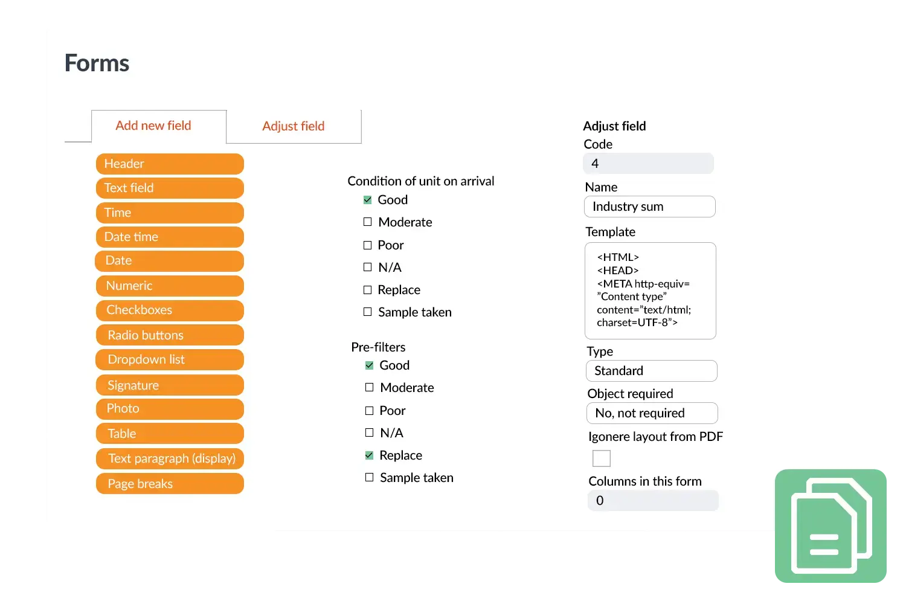Click the green documents copy icon
This screenshot has width=906, height=604.
tap(831, 527)
